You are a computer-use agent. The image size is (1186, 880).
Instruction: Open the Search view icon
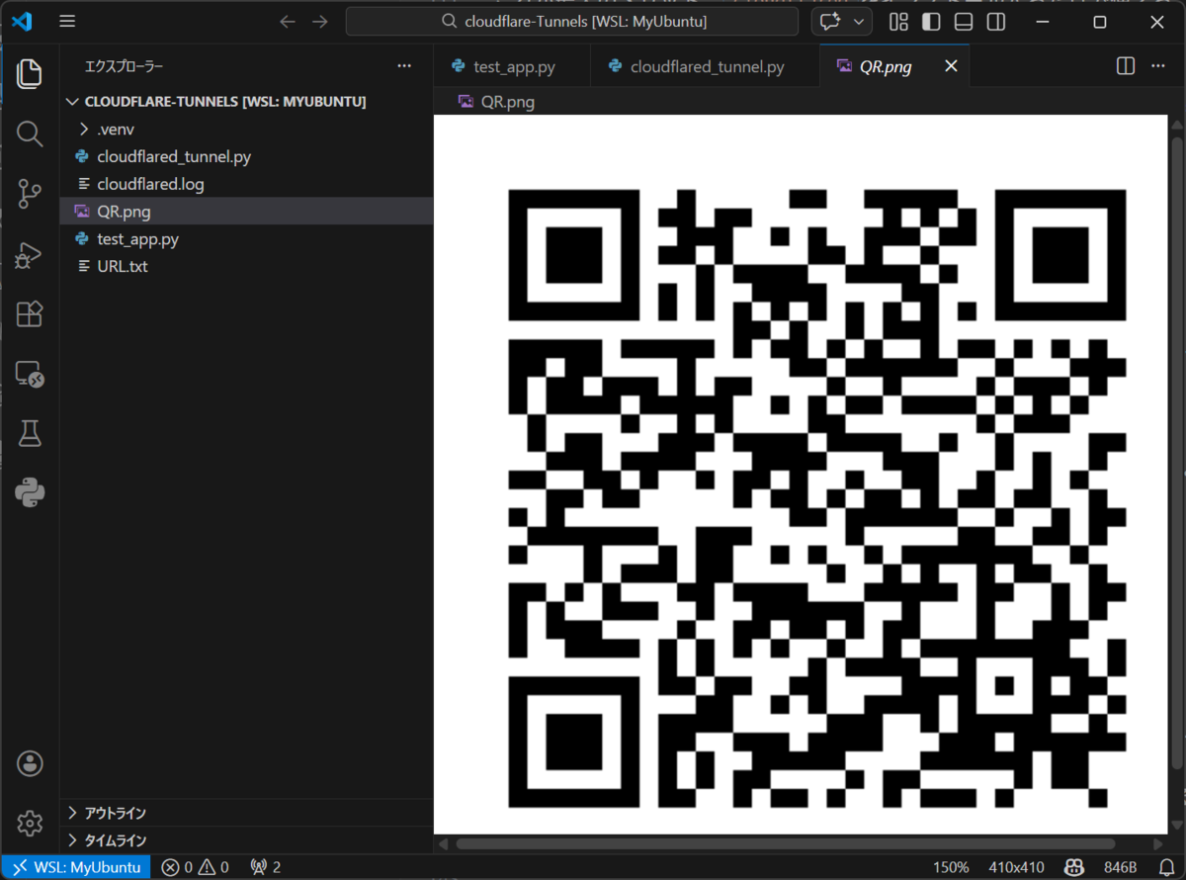[x=30, y=133]
